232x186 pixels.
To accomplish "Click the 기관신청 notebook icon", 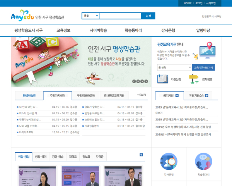I will pos(163,79).
